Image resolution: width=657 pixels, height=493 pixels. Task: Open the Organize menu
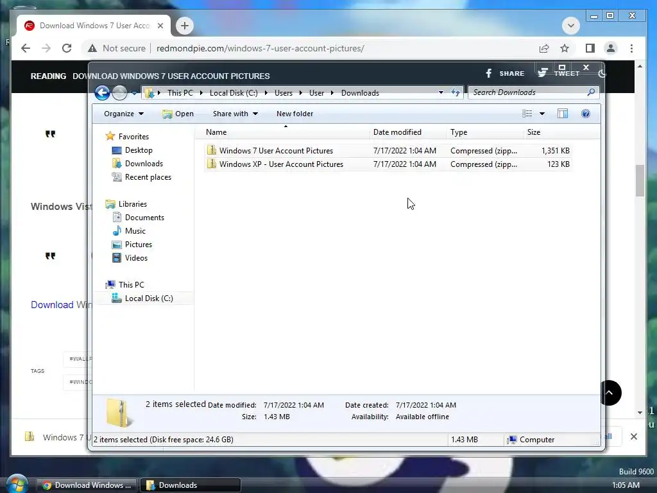(124, 114)
